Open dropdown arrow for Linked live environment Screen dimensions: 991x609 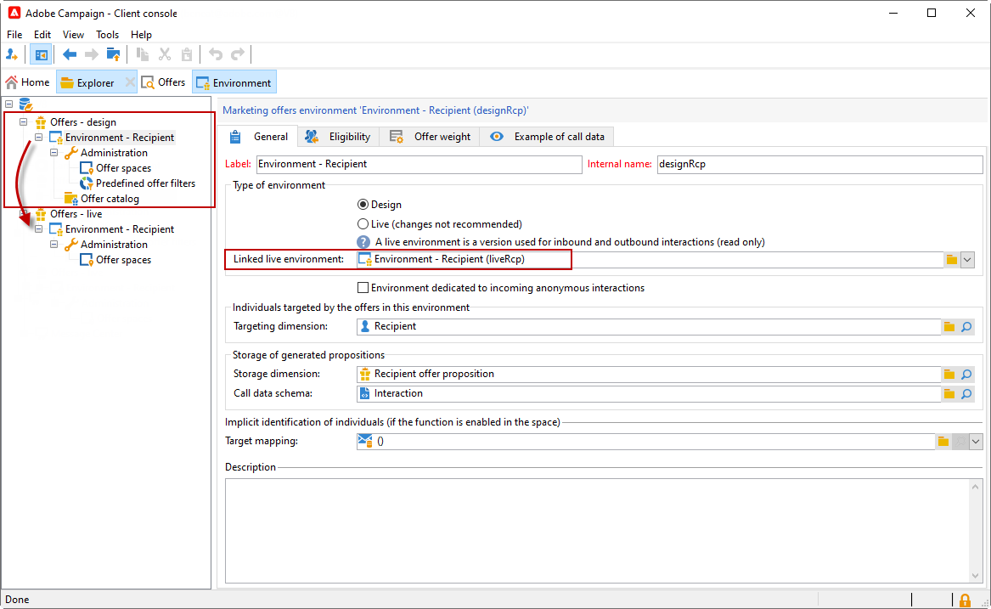[x=967, y=260]
